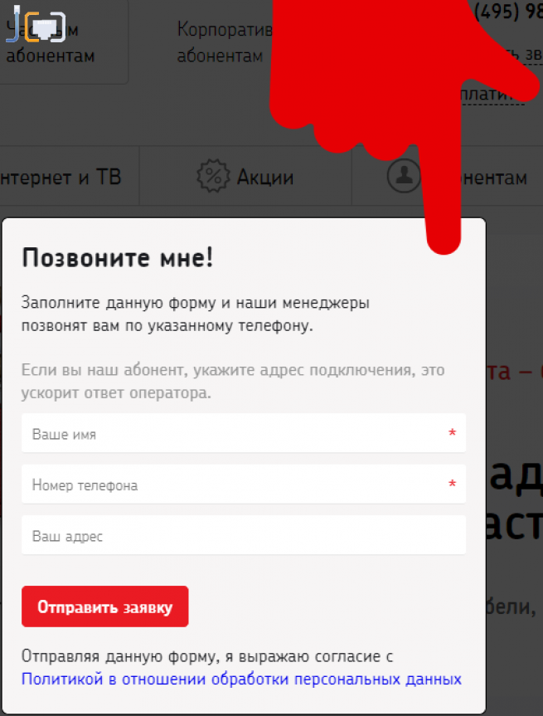Image resolution: width=543 pixels, height=716 pixels.
Task: Focus the Номер телефона input field
Action: coord(244,484)
